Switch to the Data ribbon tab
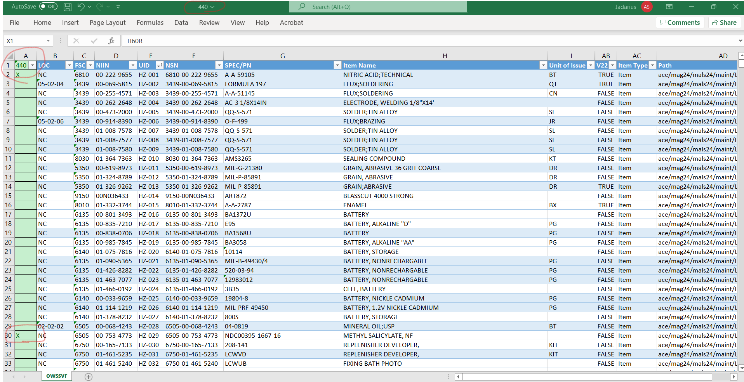Viewport: 744px width, 382px height. pyautogui.click(x=181, y=23)
